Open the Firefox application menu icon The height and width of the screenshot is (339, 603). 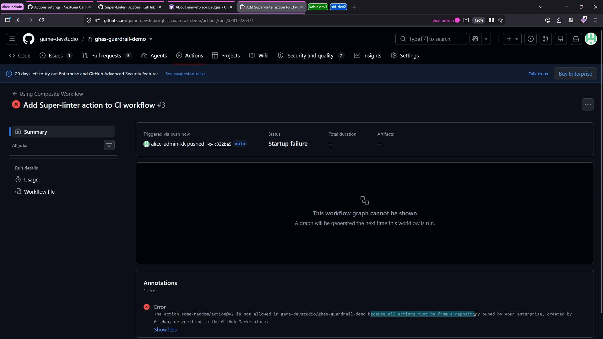pyautogui.click(x=595, y=20)
